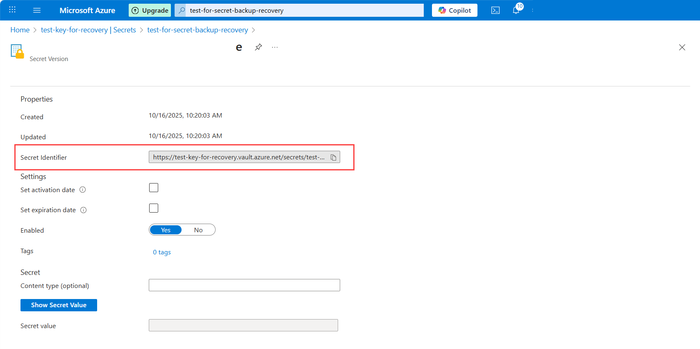Open test-for-secret-backup-recovery breadcrumb
Viewport: 700px width, 349px height.
[x=198, y=30]
